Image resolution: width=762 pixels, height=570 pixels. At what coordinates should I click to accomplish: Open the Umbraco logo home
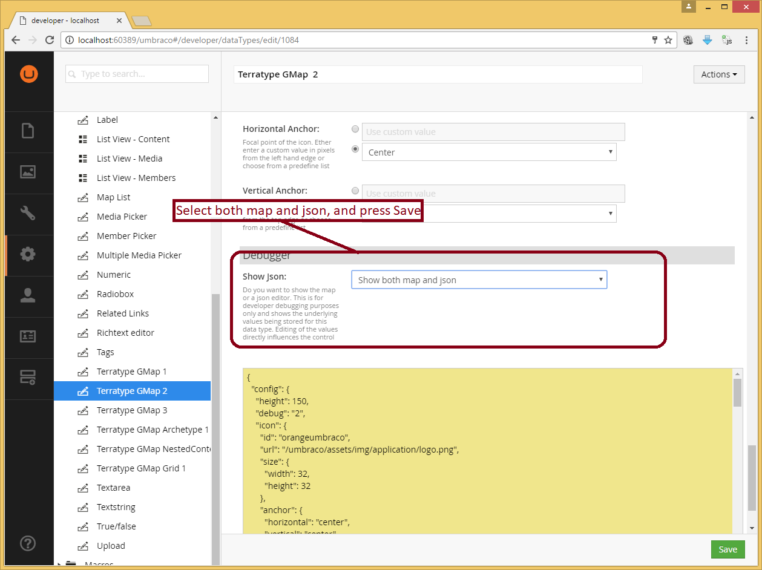[x=28, y=74]
